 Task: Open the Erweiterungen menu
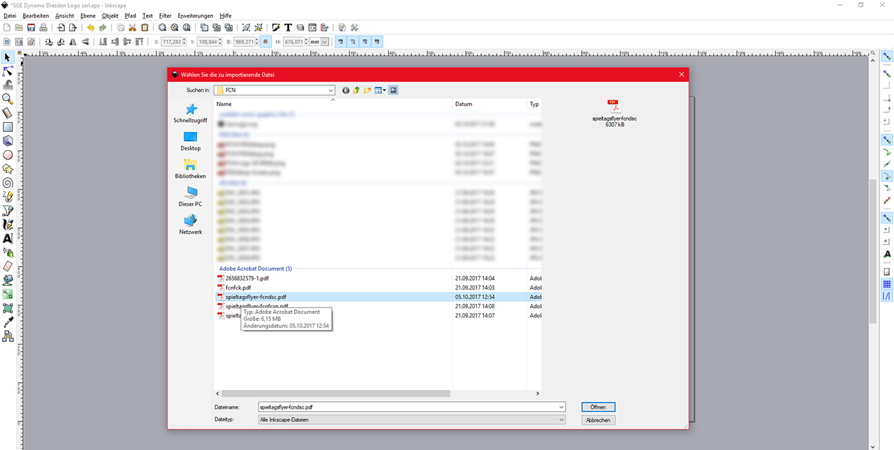tap(195, 15)
